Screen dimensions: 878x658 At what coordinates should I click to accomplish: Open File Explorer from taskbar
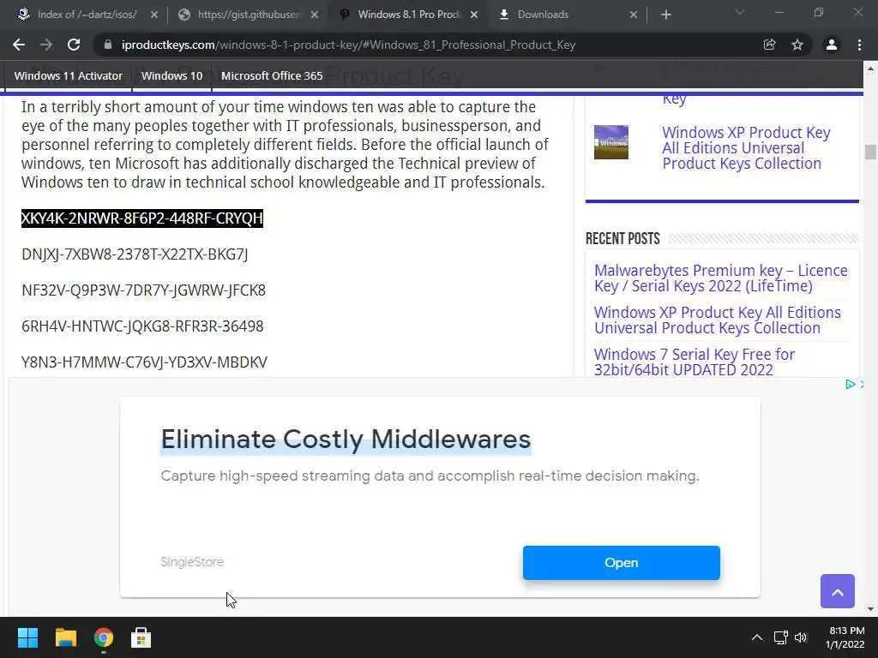coord(65,637)
